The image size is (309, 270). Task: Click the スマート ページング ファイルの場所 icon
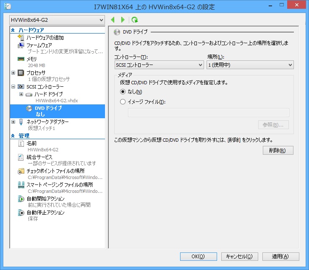click(x=21, y=185)
